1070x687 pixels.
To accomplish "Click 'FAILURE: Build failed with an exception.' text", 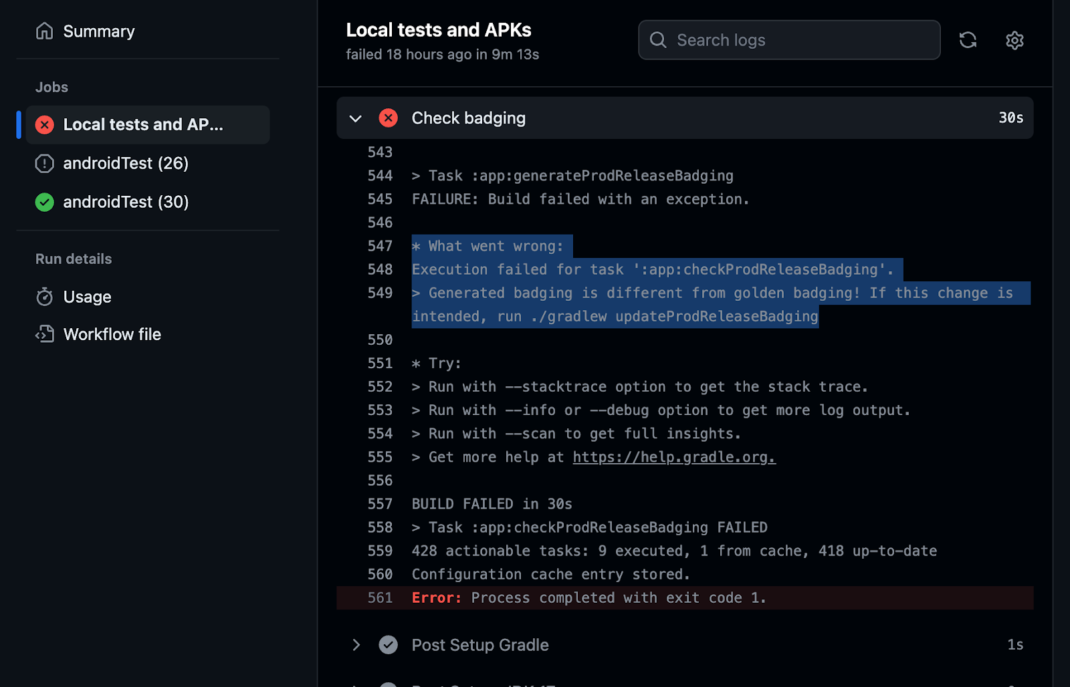I will coord(580,199).
